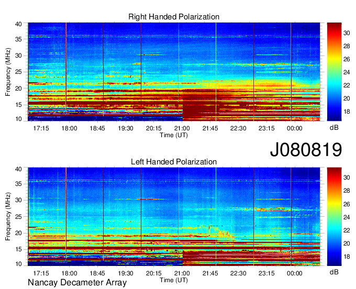Click the 21:45 time tick under Left Handed plot
The width and height of the screenshot is (356, 289).
pos(210,273)
